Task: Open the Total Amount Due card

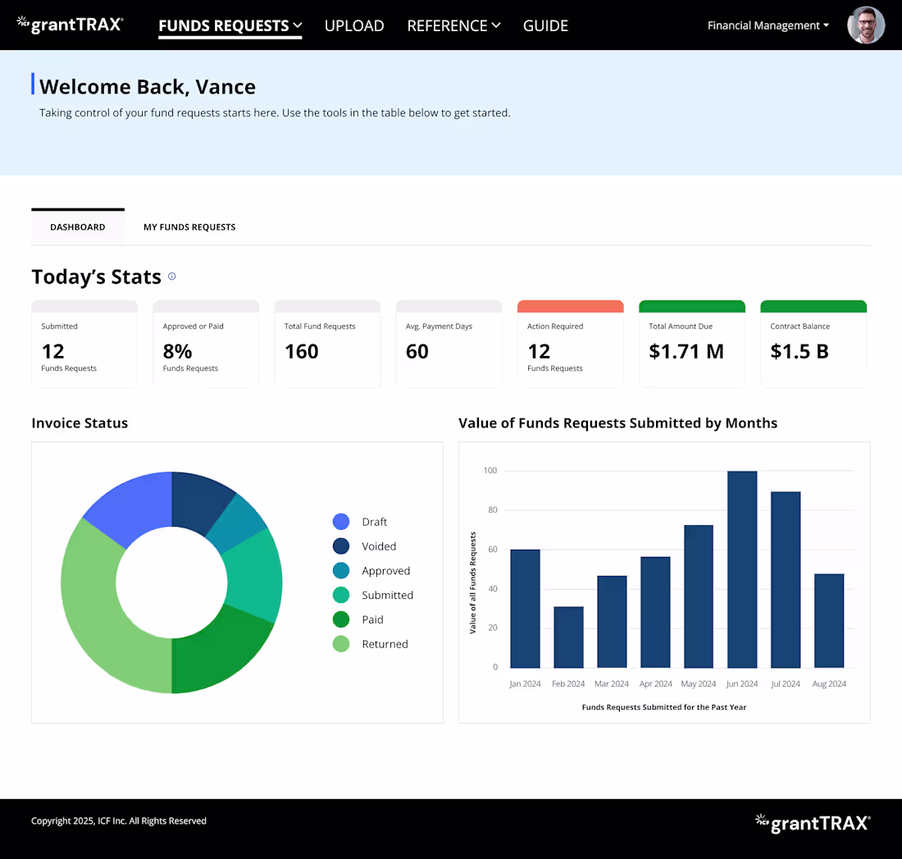Action: click(x=691, y=345)
